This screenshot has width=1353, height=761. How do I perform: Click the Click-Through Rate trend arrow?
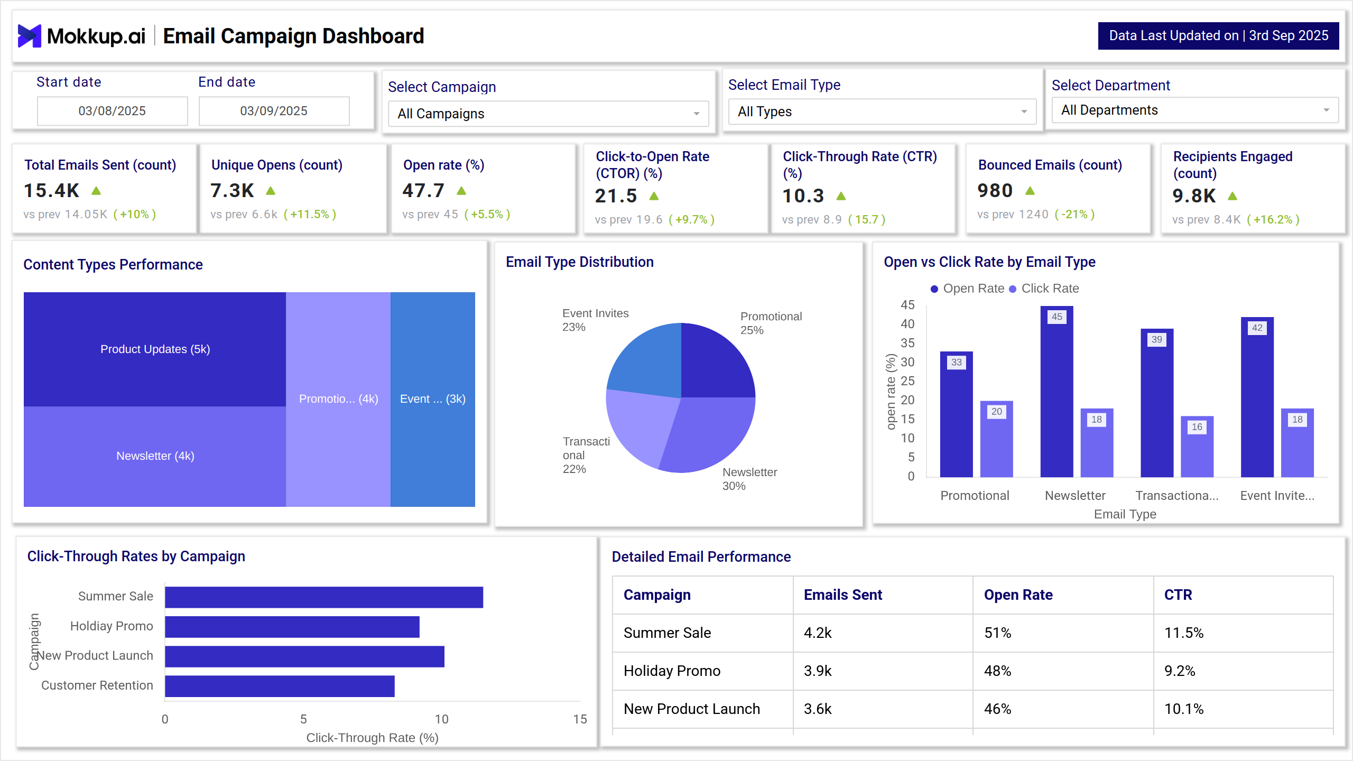pos(841,196)
